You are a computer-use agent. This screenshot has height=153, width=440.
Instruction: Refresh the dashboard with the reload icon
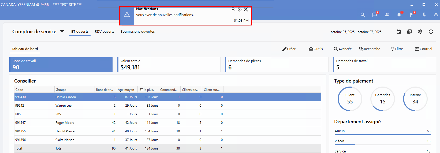click(x=431, y=32)
